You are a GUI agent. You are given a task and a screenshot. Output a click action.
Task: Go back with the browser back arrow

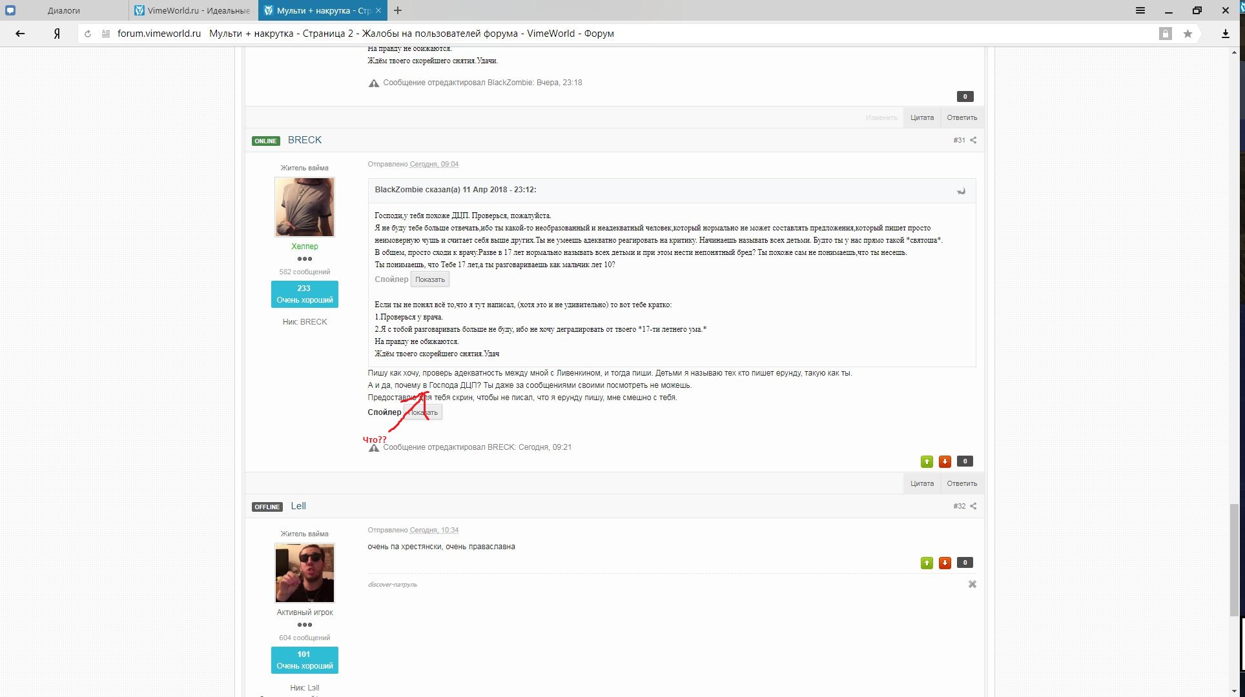click(x=20, y=34)
